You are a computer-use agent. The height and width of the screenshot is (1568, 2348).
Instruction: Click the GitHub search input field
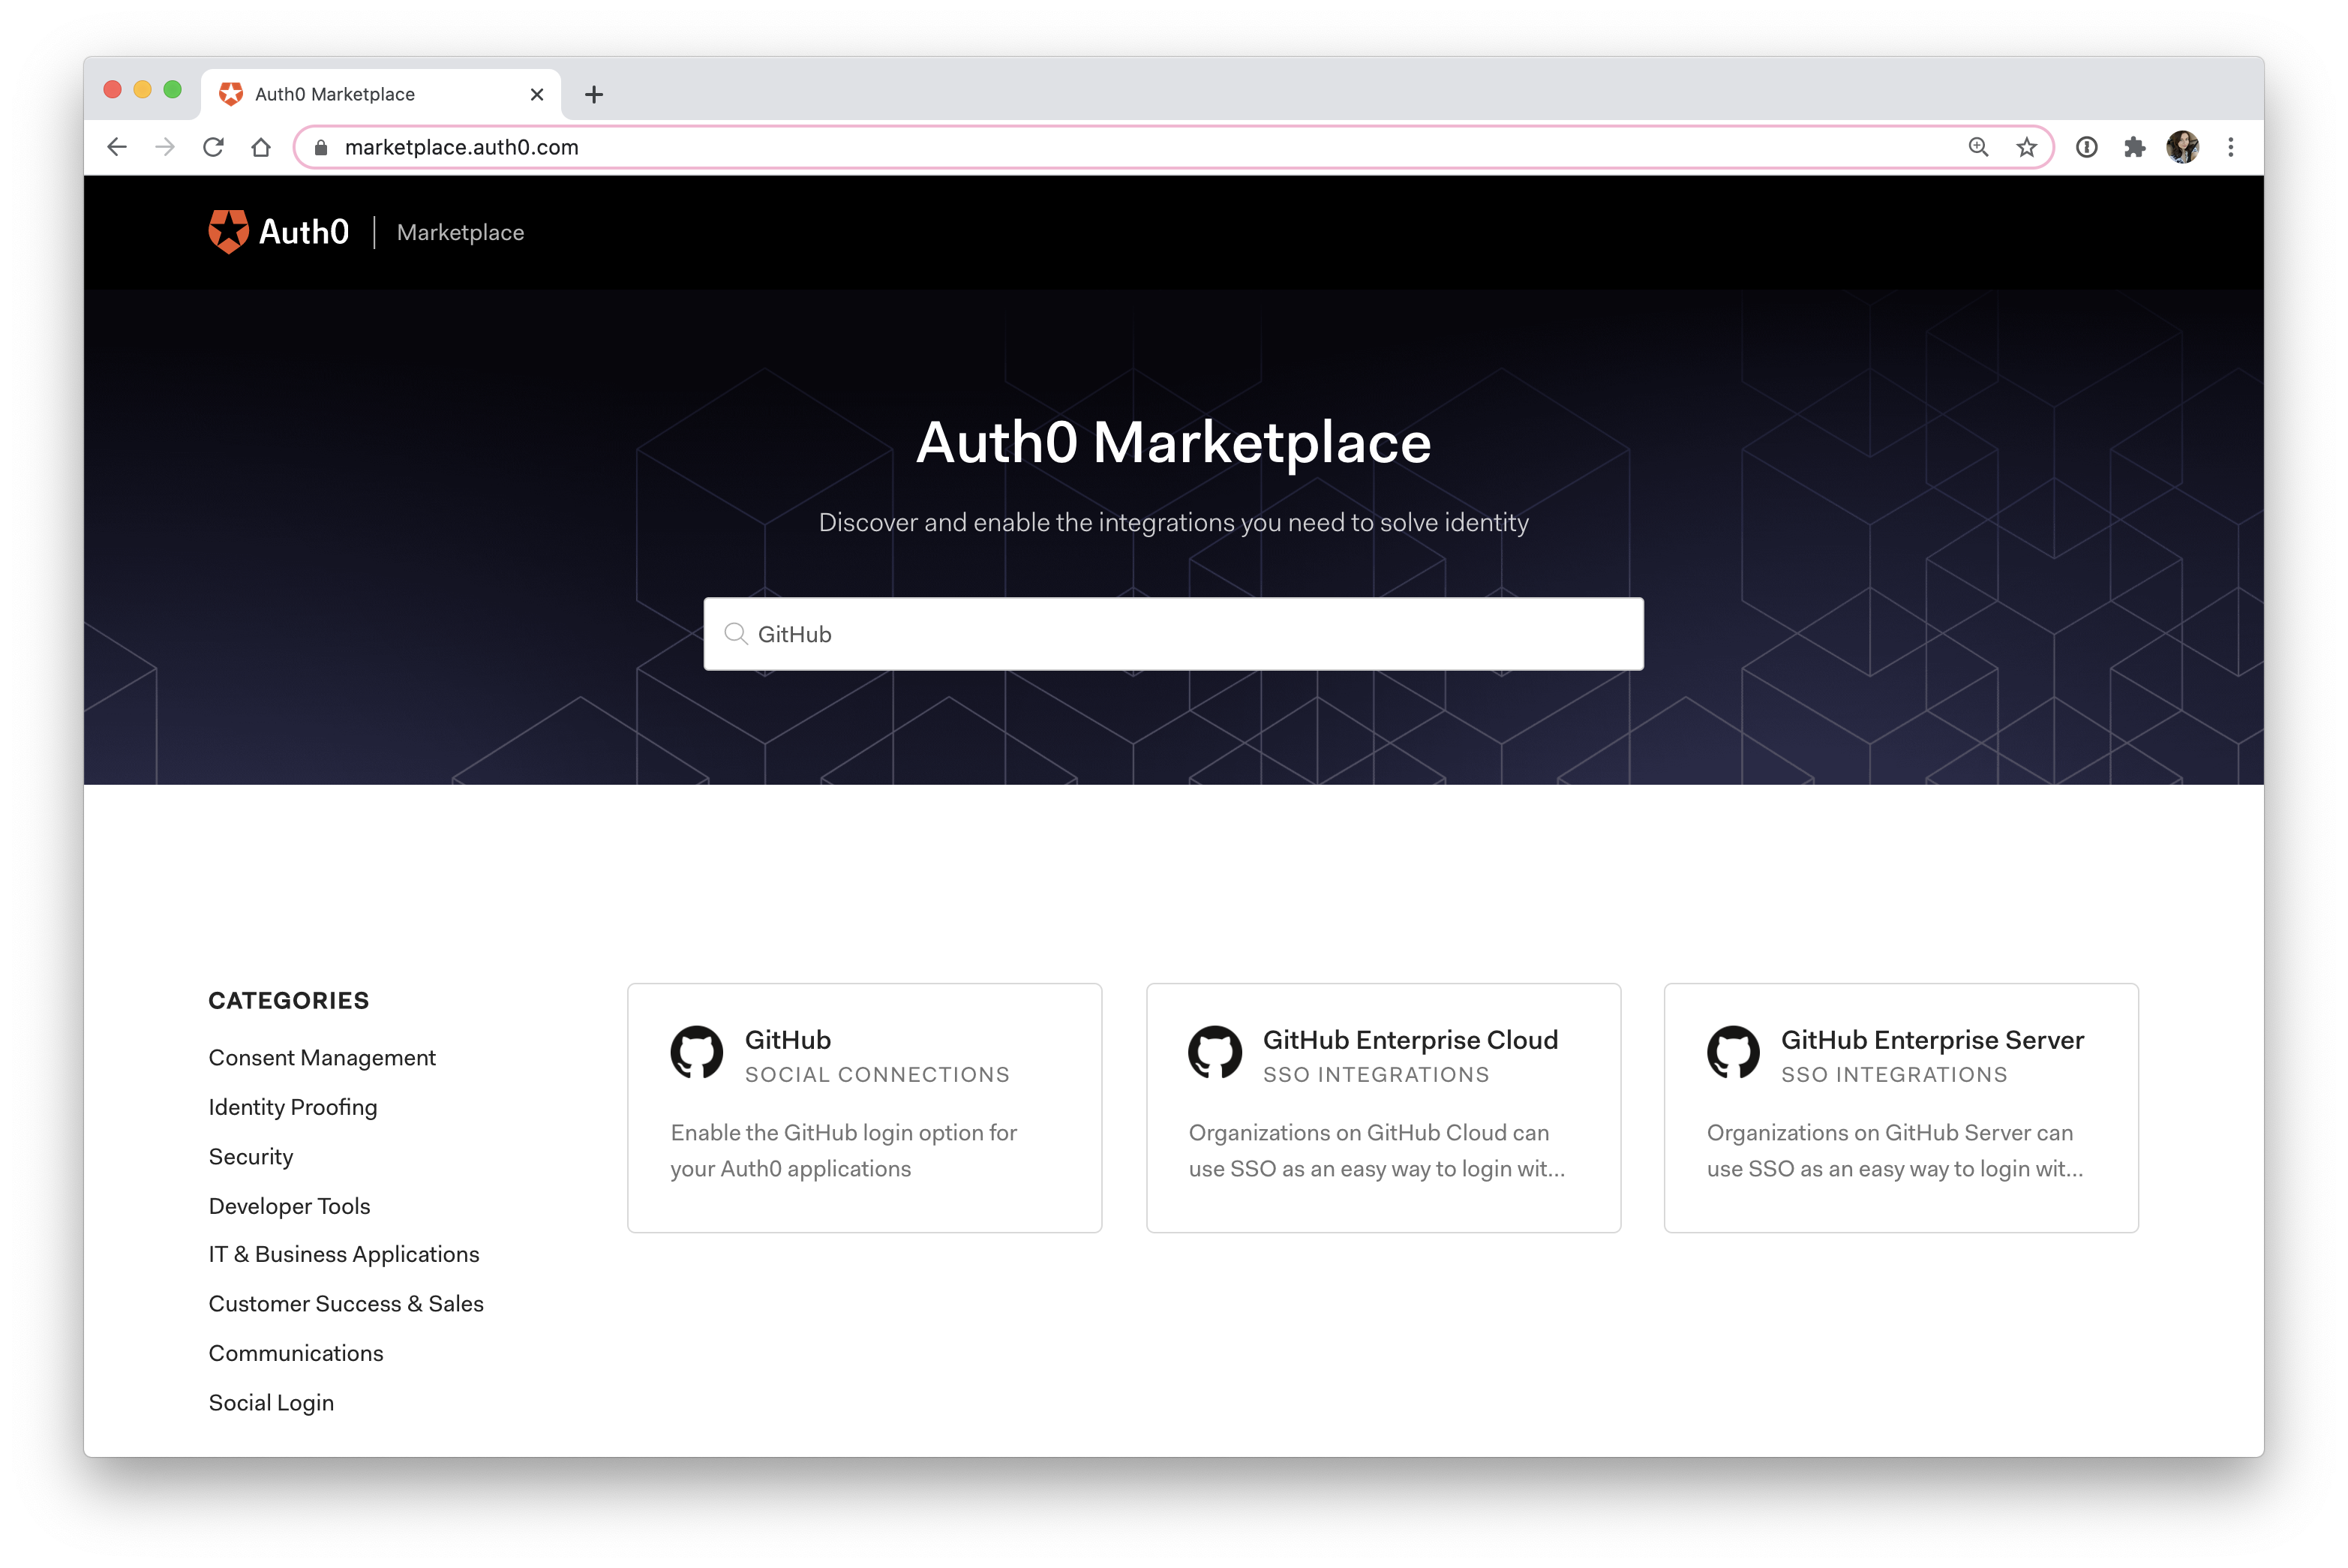[1173, 634]
